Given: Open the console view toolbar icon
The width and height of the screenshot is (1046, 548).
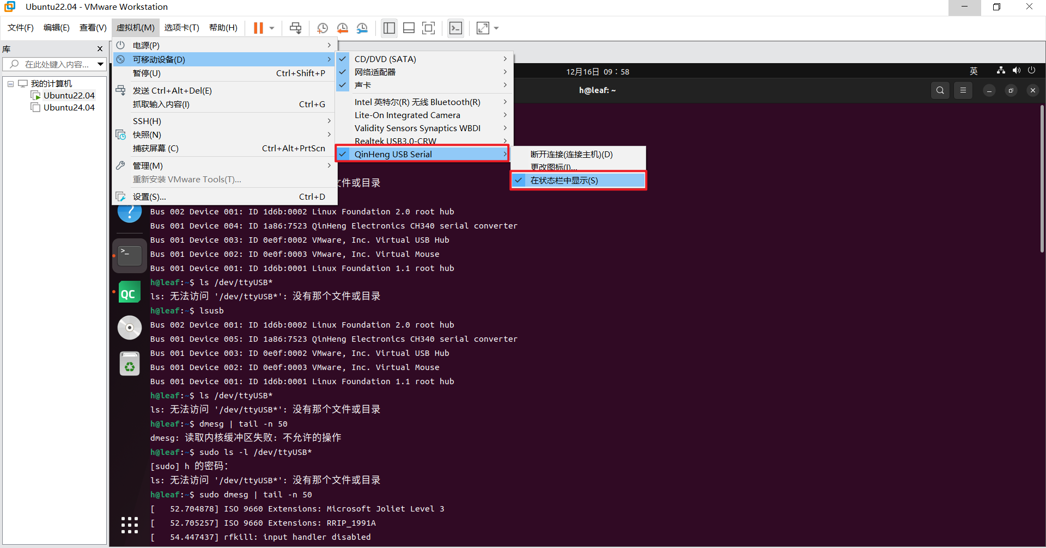Looking at the screenshot, I should pos(455,28).
